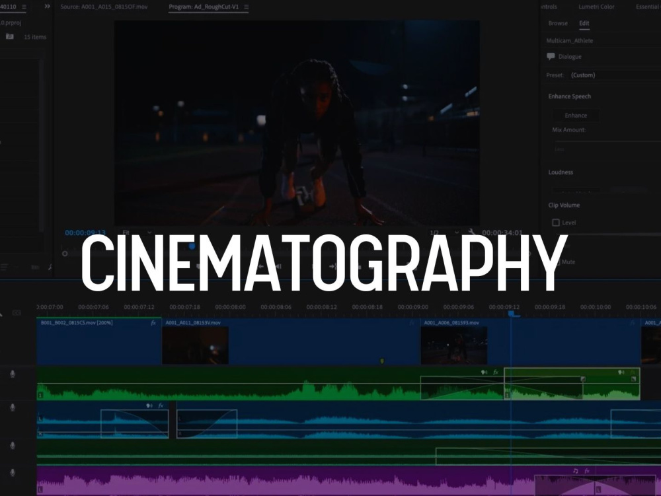Click the voice-over microphone on the dark green track
Viewport: 661px width, 496px height.
(13, 445)
